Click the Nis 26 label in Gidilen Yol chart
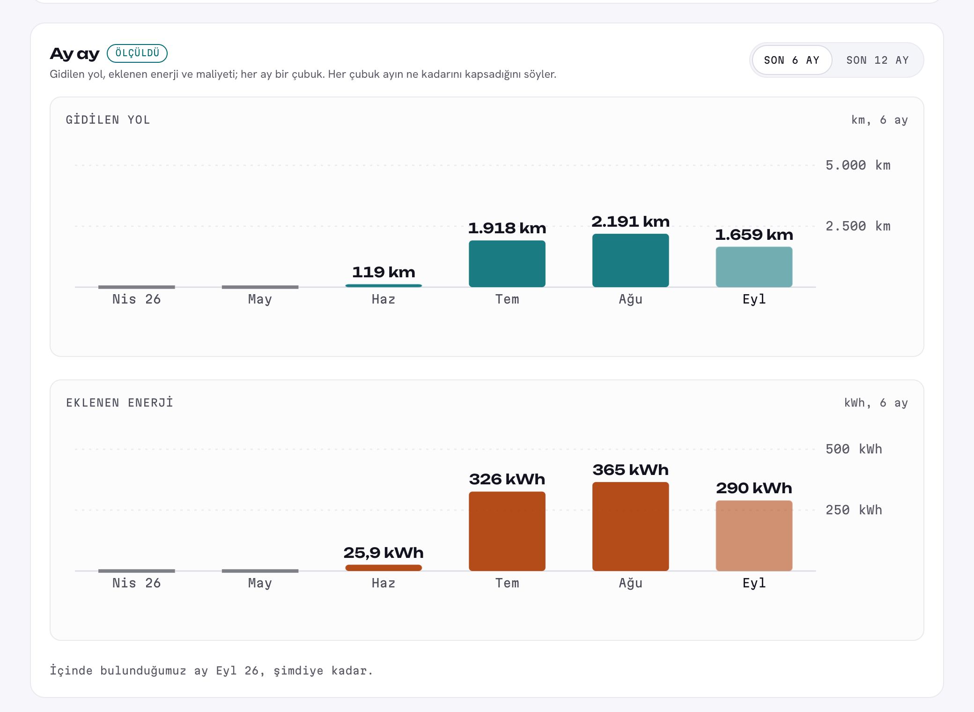 pyautogui.click(x=136, y=299)
